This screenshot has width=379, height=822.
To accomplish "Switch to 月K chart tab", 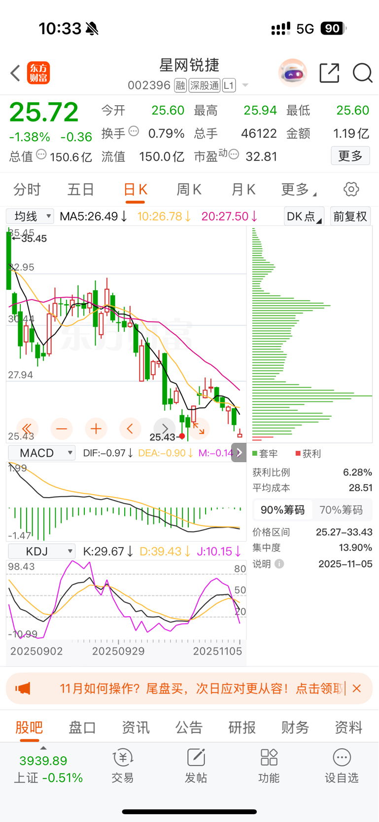I will tap(243, 189).
